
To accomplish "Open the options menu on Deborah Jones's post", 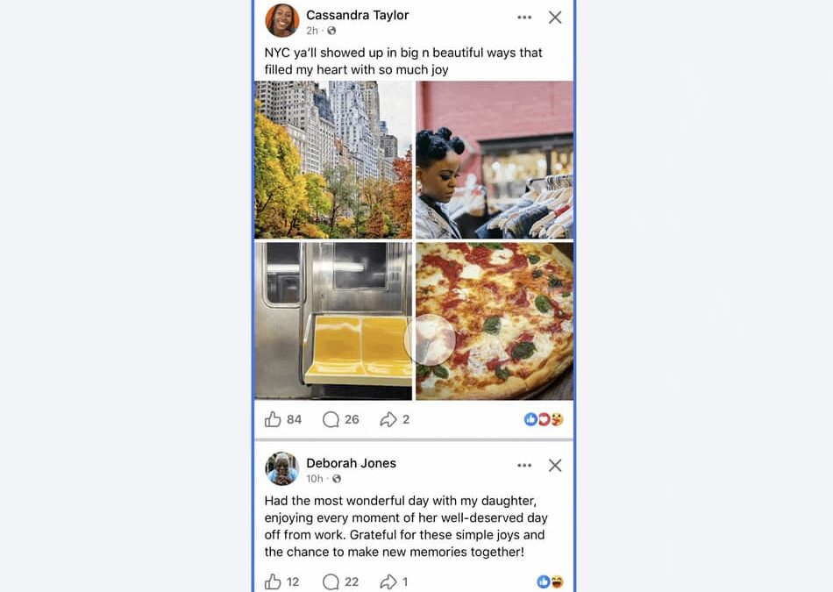I will [524, 465].
